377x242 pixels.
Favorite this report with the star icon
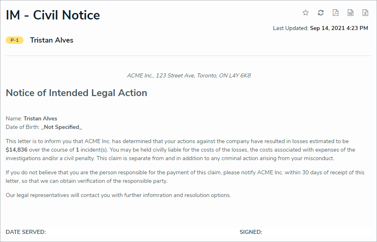306,13
